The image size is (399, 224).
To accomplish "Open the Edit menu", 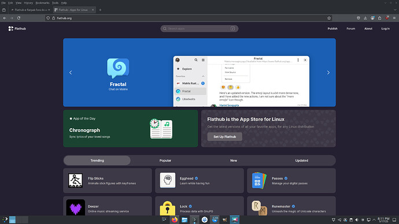I will pos(10,3).
